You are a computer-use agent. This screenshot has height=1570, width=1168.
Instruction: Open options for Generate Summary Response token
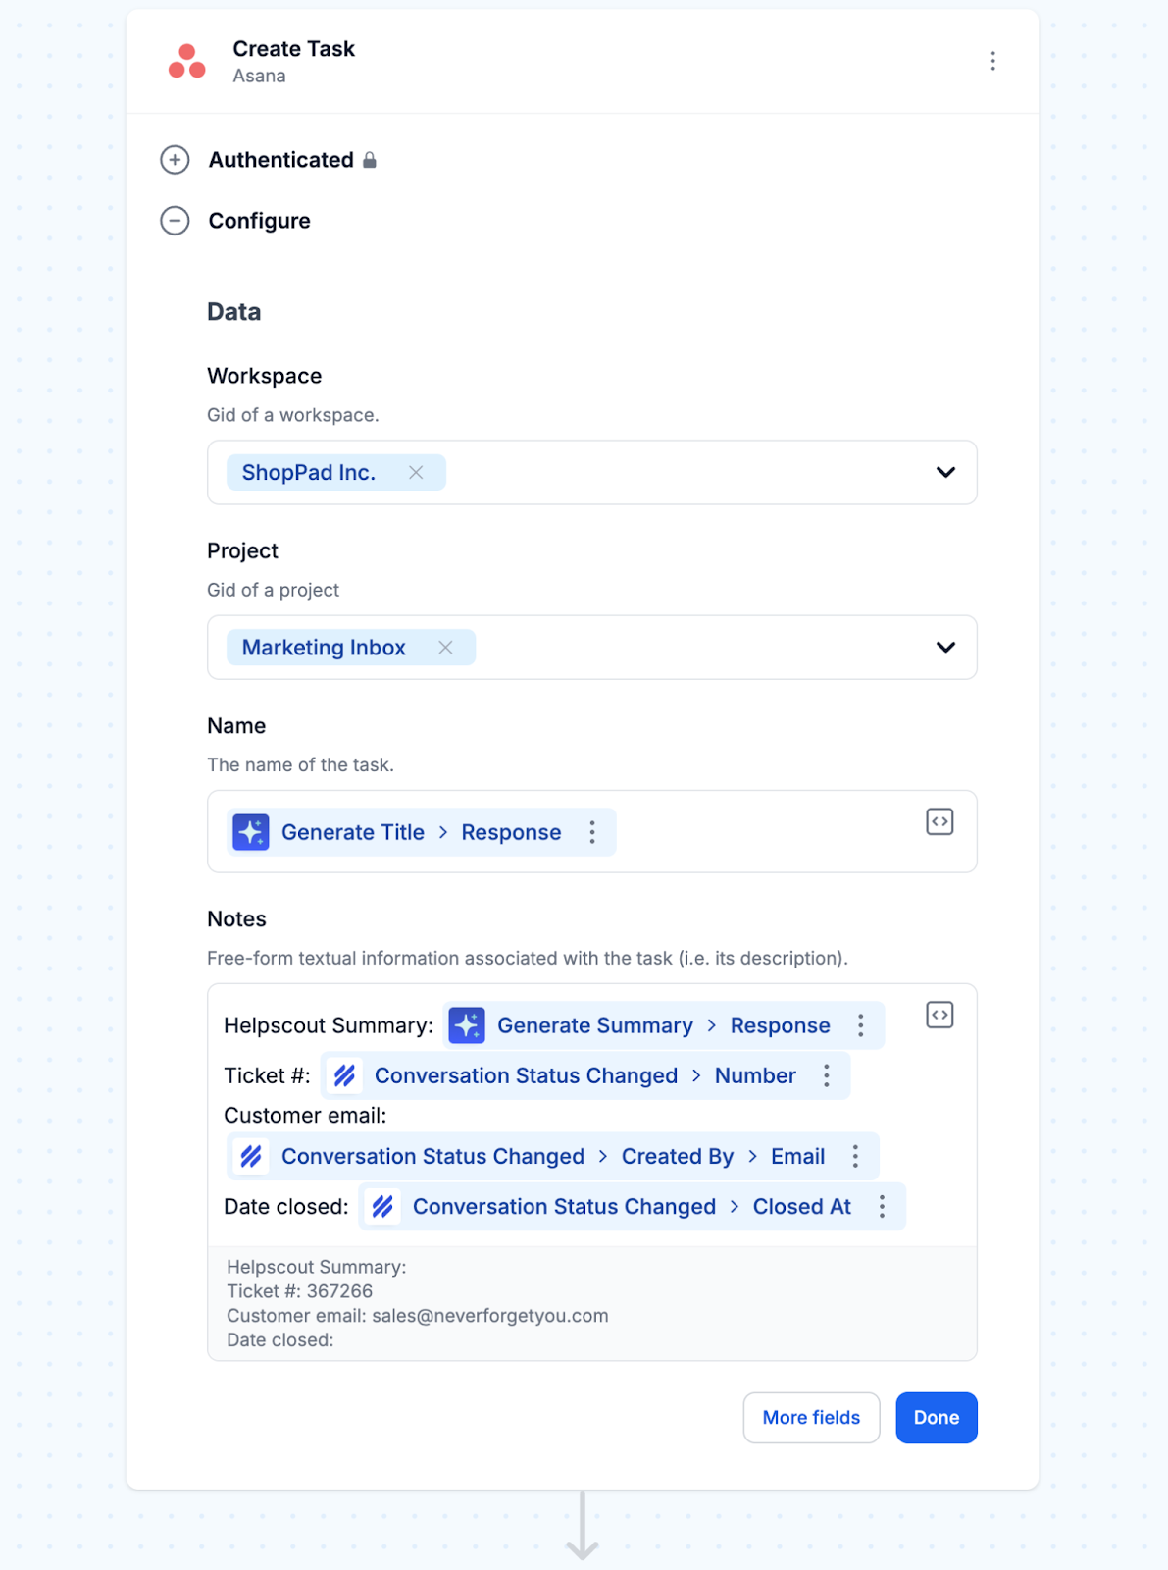click(861, 1025)
